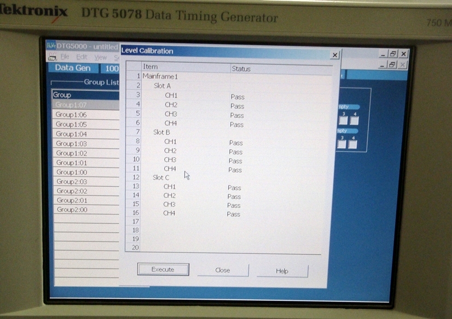This screenshot has height=319, width=452.
Task: Select CH1 under Slot B
Action: click(170, 141)
